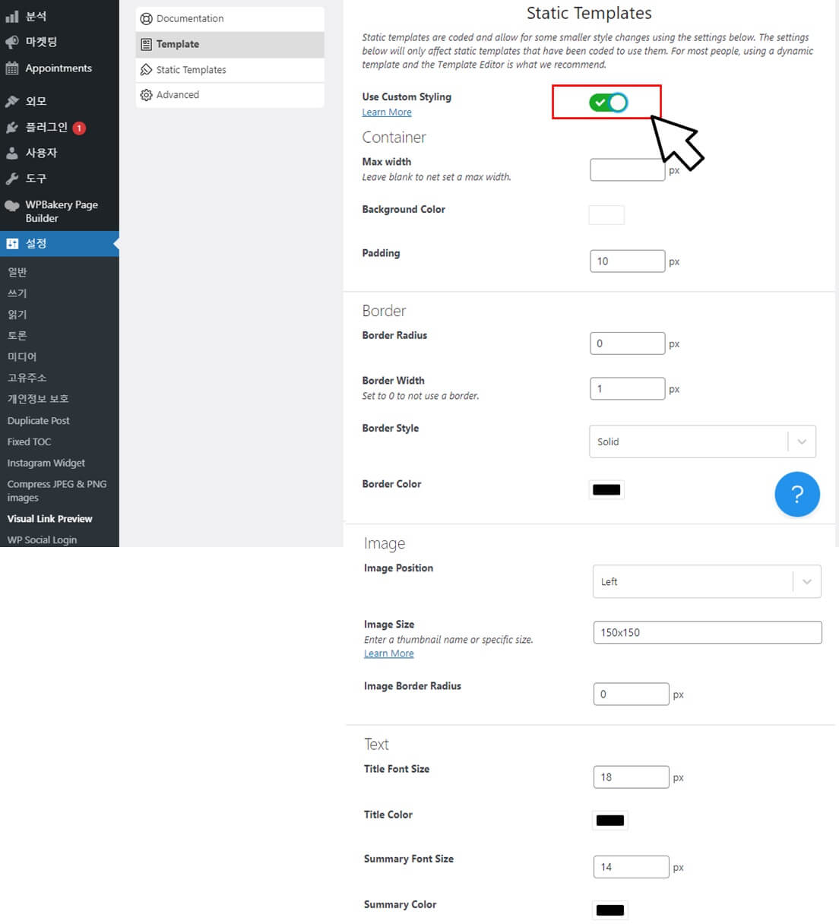The height and width of the screenshot is (924, 839).
Task: Click the analytics bar chart icon
Action: (12, 16)
